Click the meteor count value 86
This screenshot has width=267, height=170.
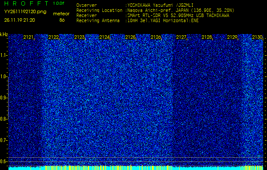62,20
